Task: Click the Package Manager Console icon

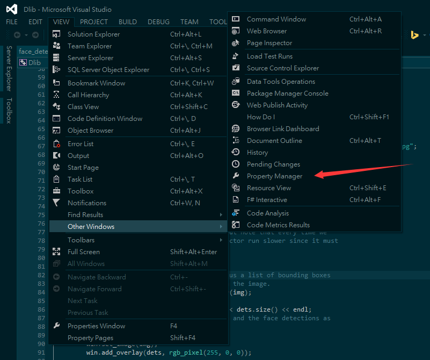Action: click(236, 93)
